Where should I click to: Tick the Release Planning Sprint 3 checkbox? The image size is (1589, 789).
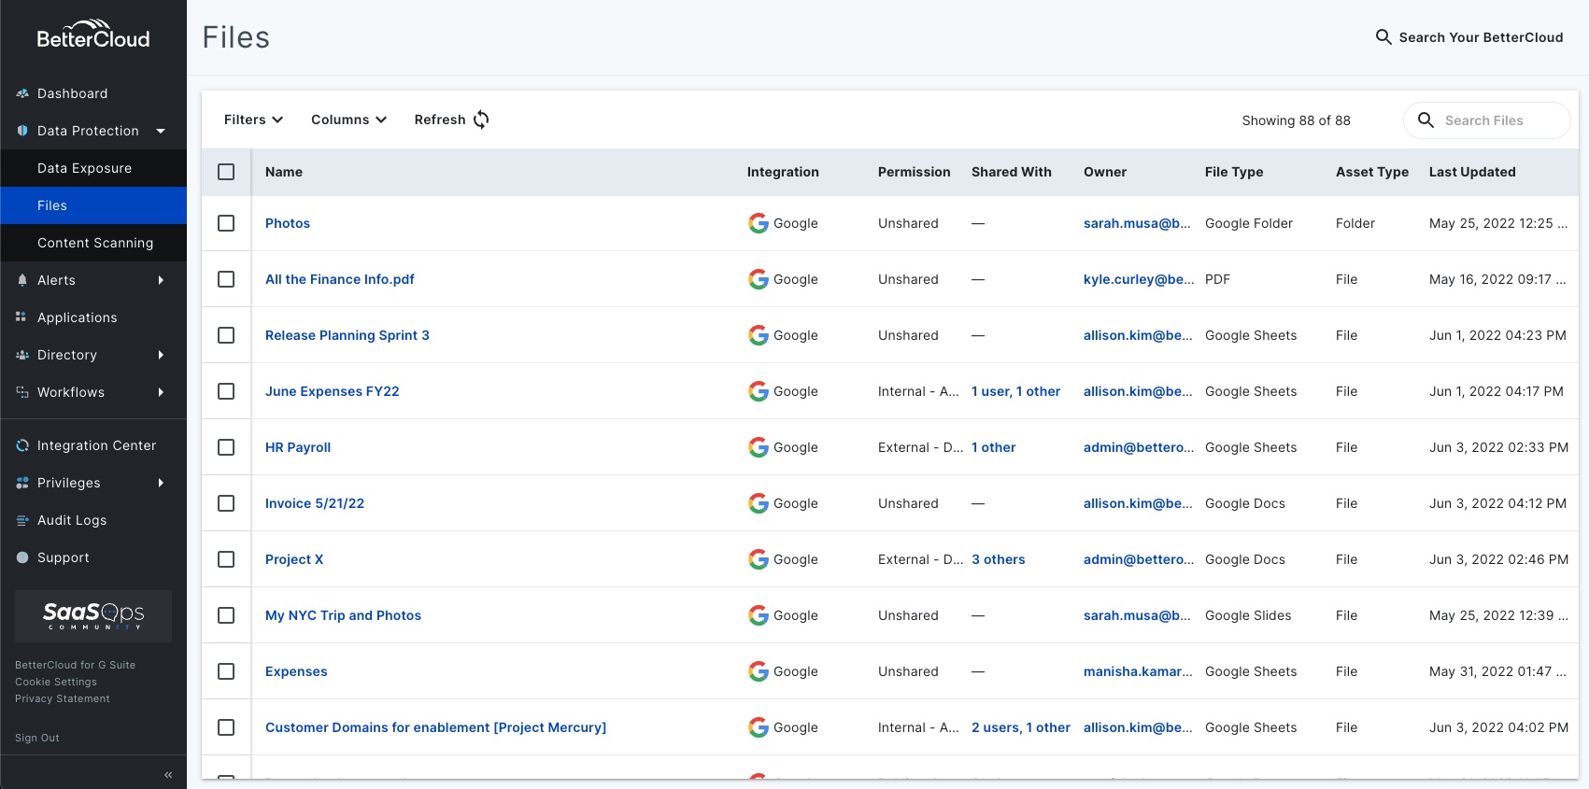click(226, 335)
